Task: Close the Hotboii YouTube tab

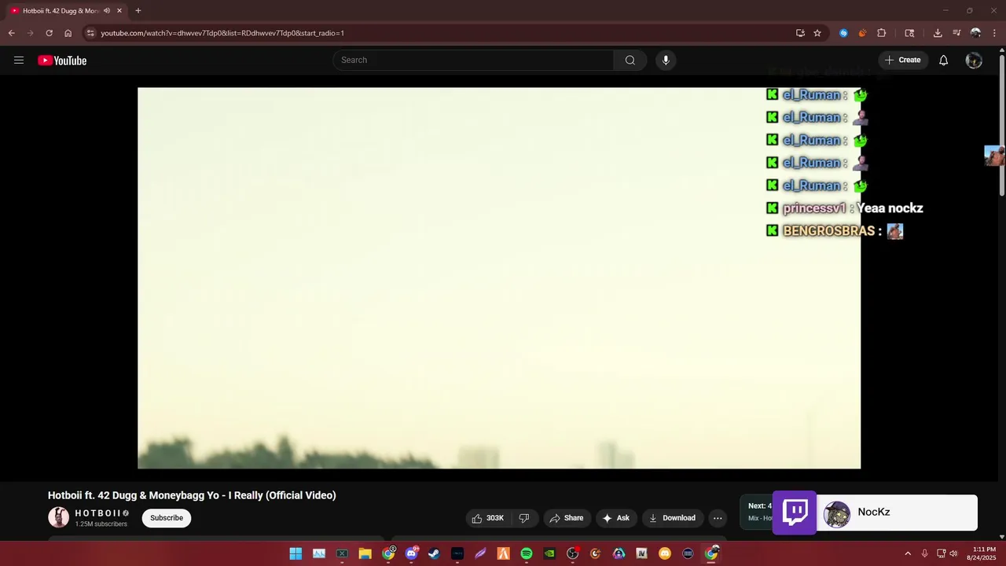Action: tap(119, 11)
